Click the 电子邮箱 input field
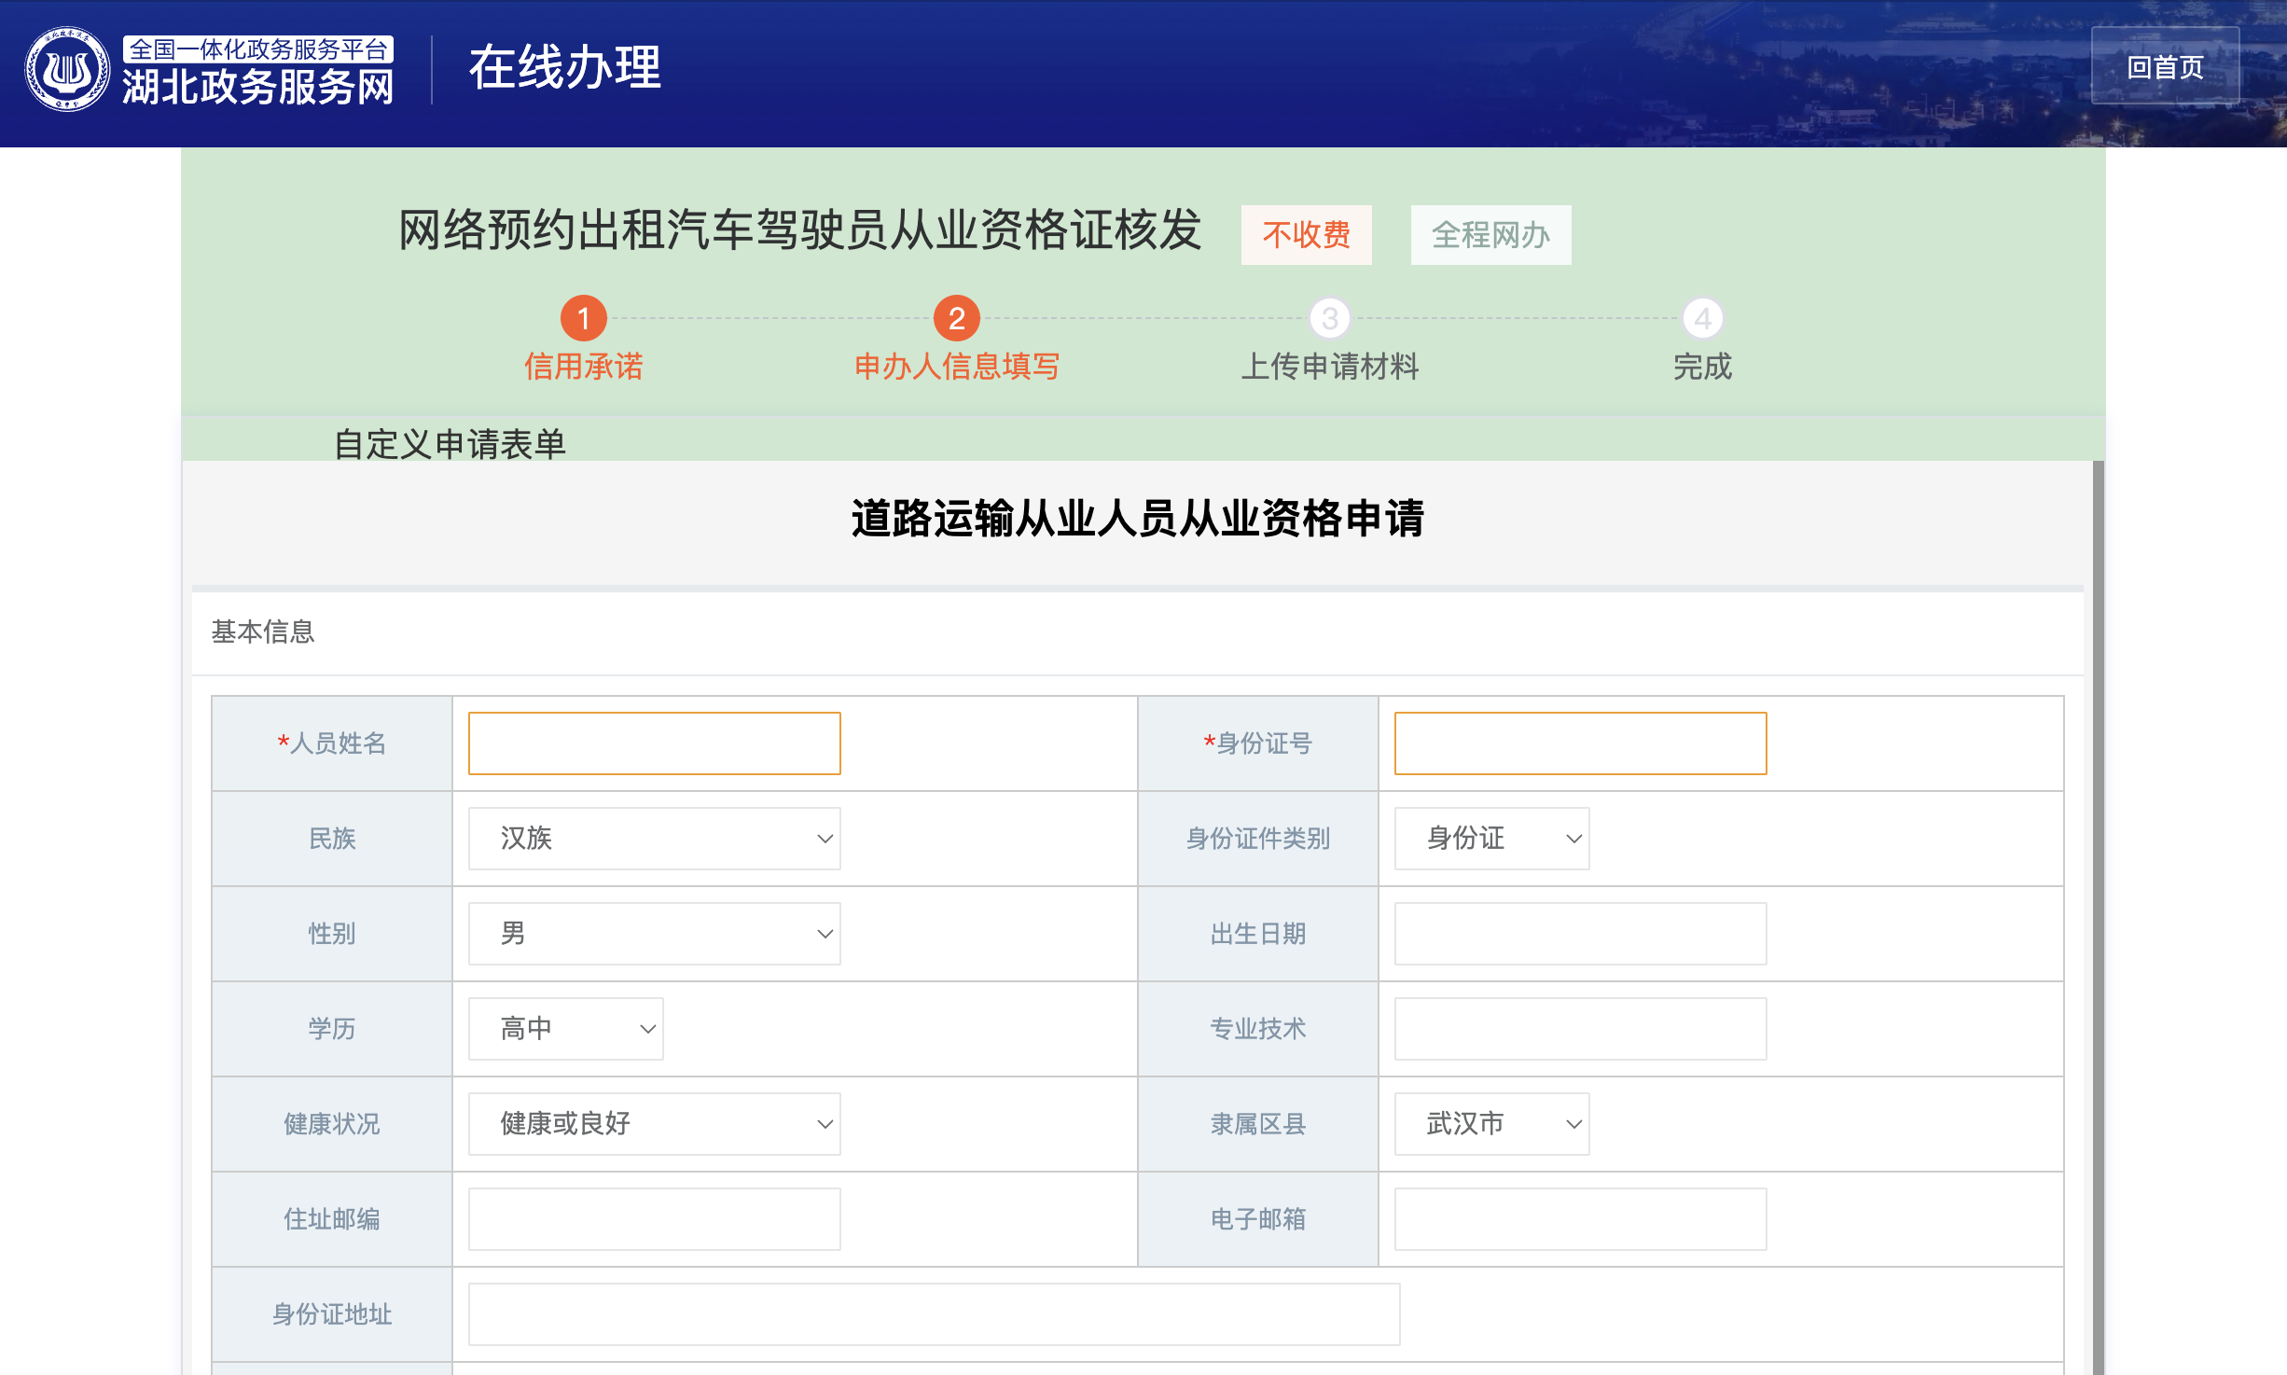This screenshot has width=2287, height=1375. (1580, 1218)
